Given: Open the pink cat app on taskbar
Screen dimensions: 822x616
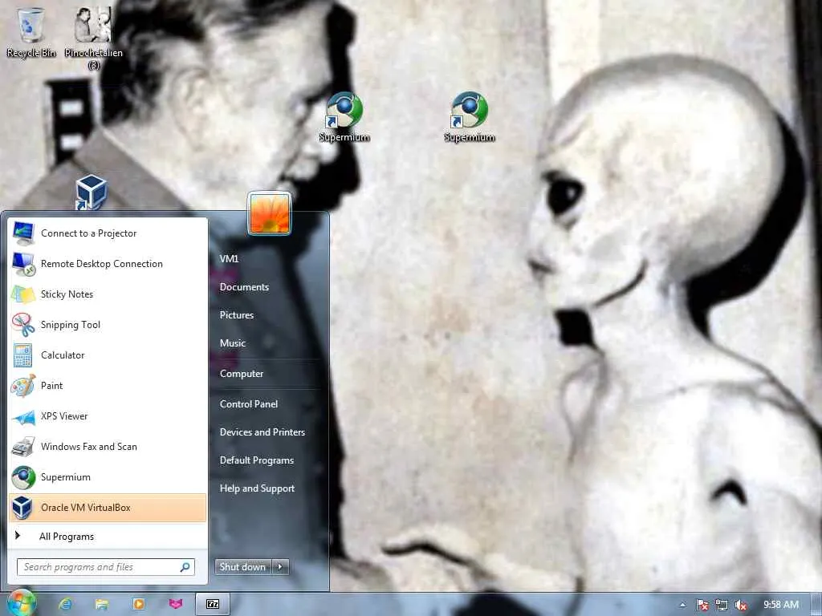Looking at the screenshot, I should pyautogui.click(x=176, y=604).
